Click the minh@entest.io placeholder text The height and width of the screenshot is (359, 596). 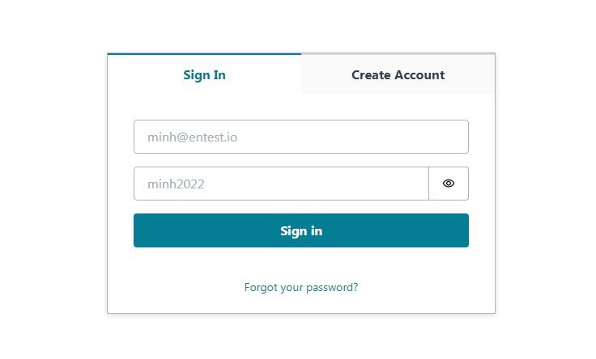pyautogui.click(x=192, y=137)
